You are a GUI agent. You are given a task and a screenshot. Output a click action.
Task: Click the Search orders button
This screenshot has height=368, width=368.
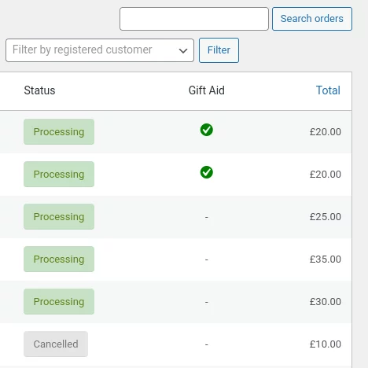pos(312,19)
